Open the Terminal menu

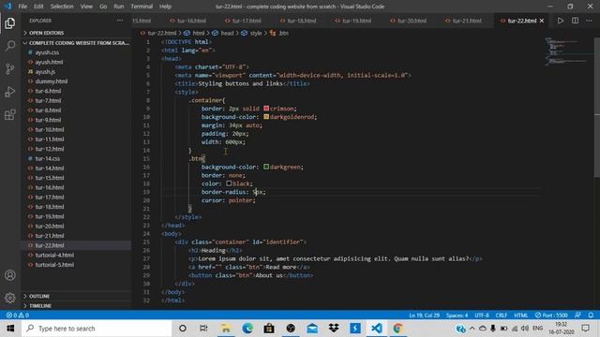(x=142, y=7)
